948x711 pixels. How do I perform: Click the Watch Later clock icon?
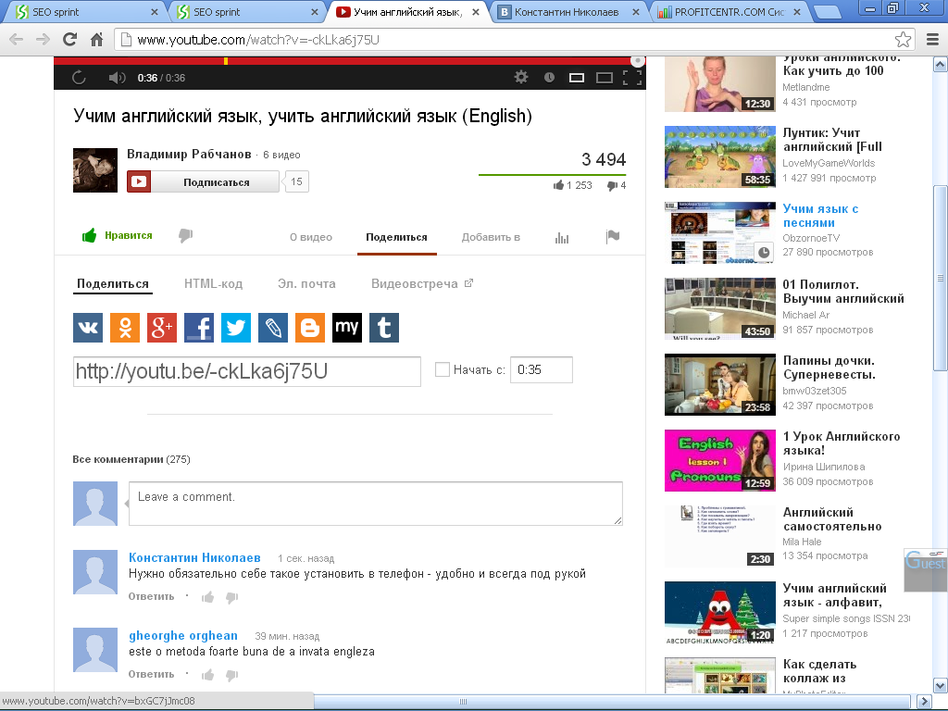tap(549, 78)
